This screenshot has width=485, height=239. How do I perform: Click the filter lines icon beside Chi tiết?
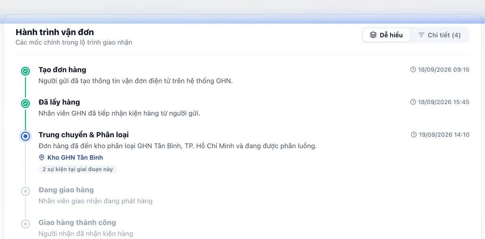pyautogui.click(x=421, y=35)
